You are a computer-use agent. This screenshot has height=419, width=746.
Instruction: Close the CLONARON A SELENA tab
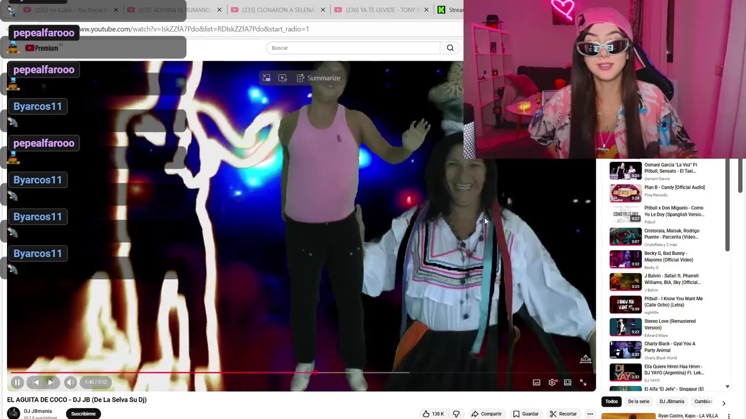[x=323, y=10]
